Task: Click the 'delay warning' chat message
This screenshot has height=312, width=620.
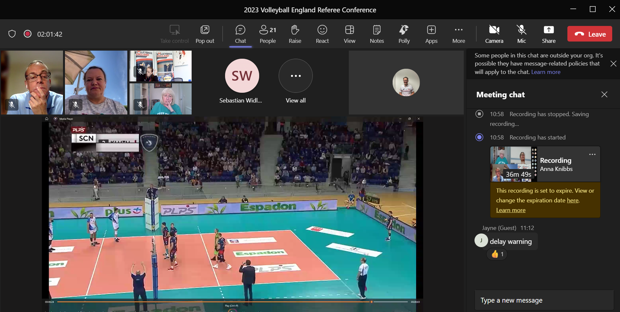Action: 511,242
